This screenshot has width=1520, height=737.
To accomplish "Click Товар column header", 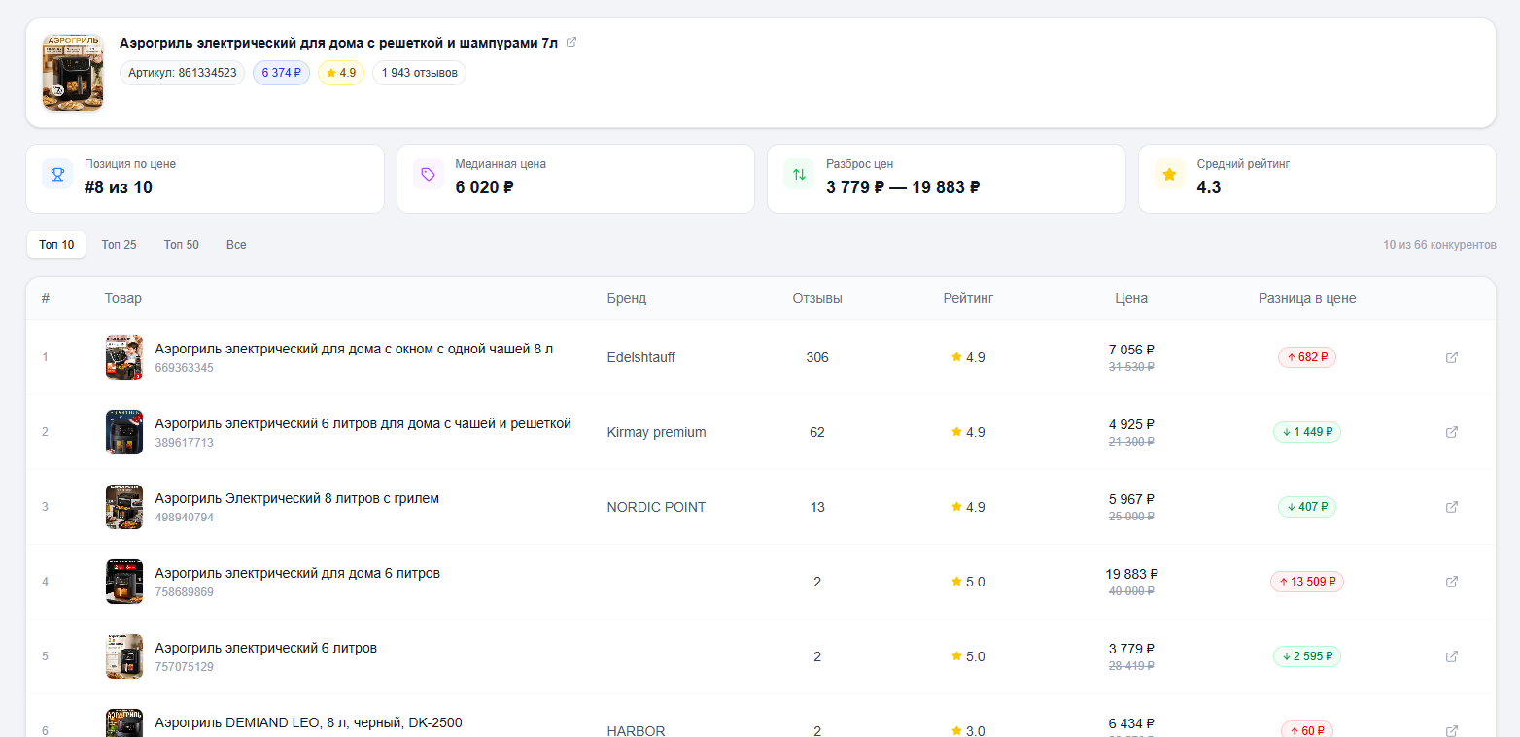I will coord(123,298).
